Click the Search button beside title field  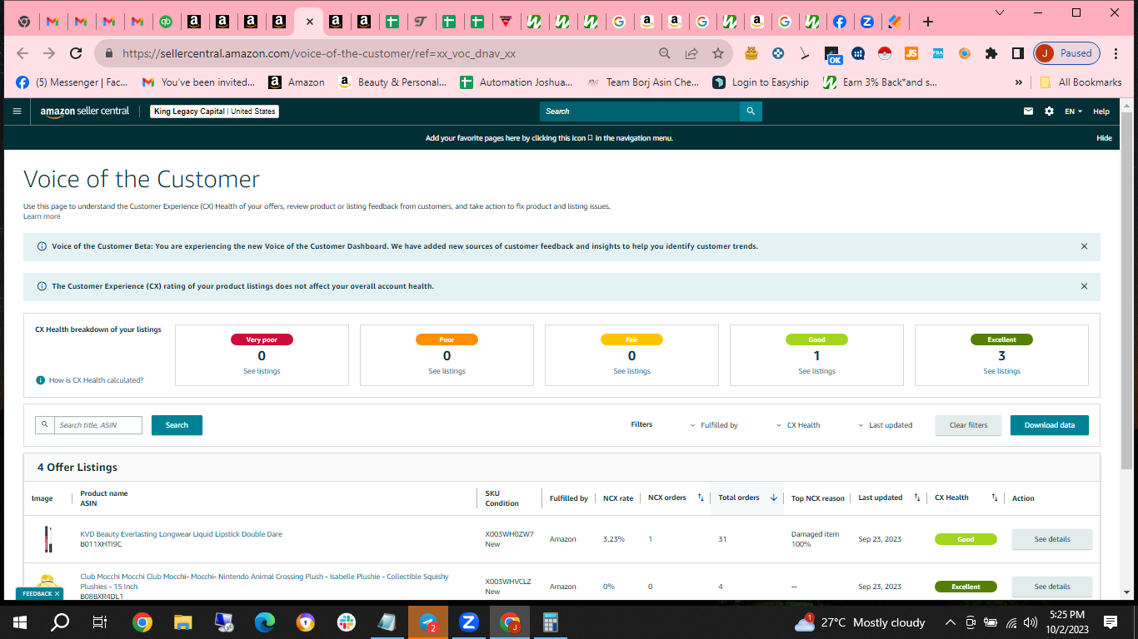[x=177, y=425]
